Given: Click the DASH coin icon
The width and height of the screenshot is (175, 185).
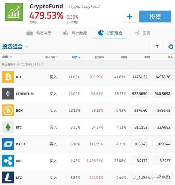Looking at the screenshot, I should pyautogui.click(x=8, y=144).
